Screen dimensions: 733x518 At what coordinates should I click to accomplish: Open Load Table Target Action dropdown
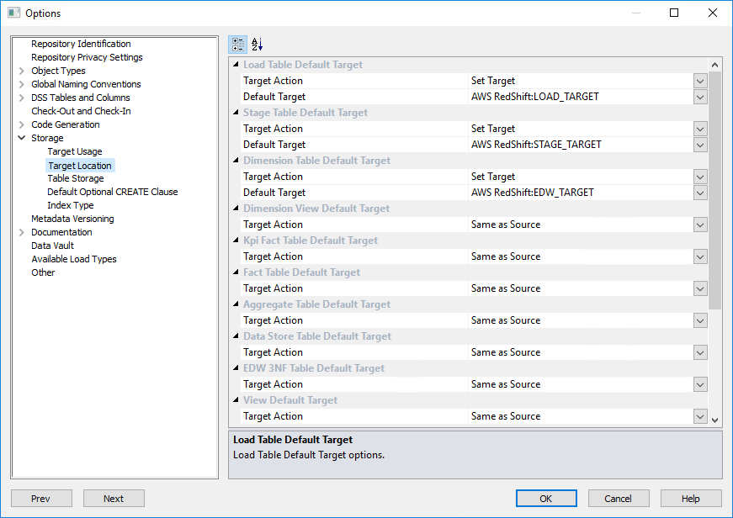699,81
